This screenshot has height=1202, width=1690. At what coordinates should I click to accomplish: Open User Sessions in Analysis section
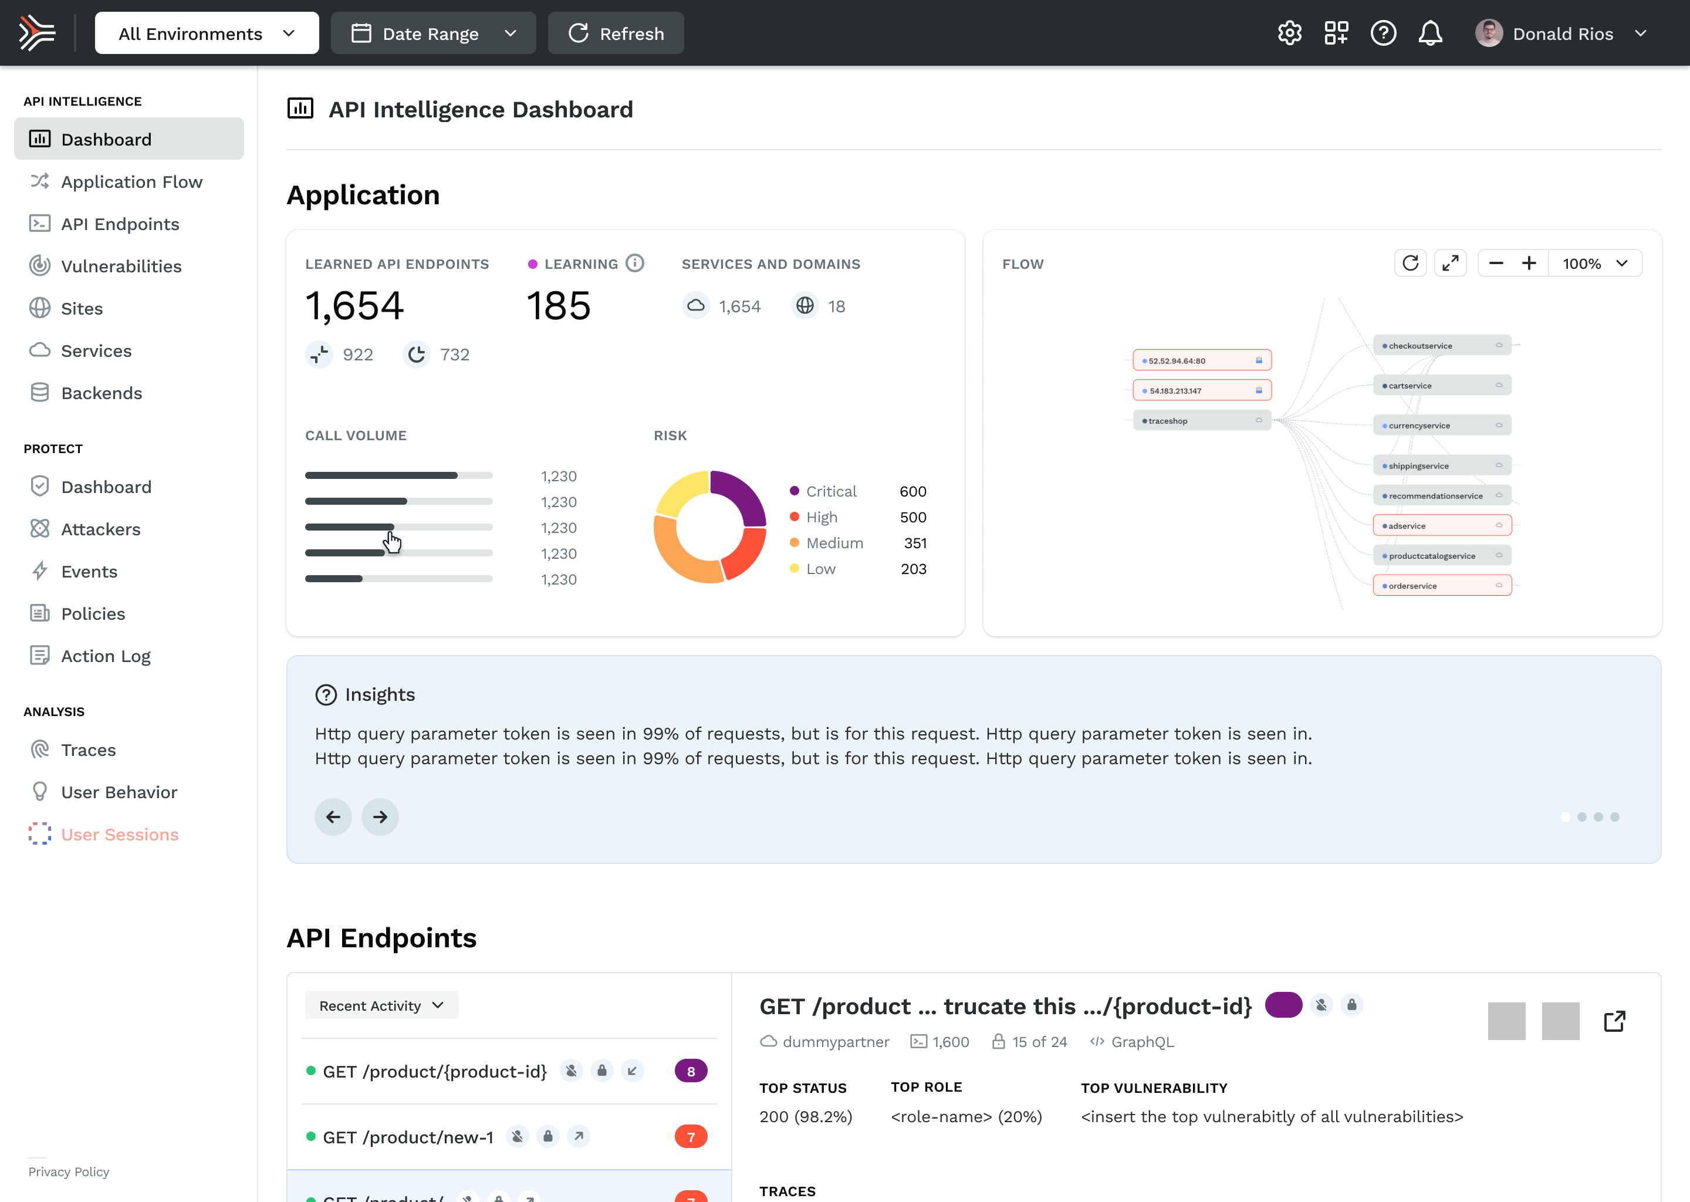pyautogui.click(x=120, y=834)
